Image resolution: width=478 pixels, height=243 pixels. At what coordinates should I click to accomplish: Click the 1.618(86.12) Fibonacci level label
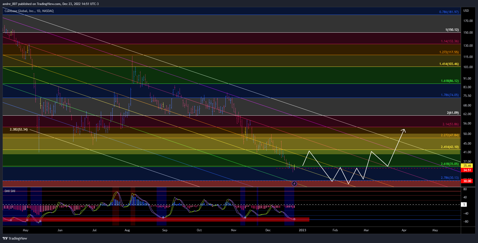point(450,81)
